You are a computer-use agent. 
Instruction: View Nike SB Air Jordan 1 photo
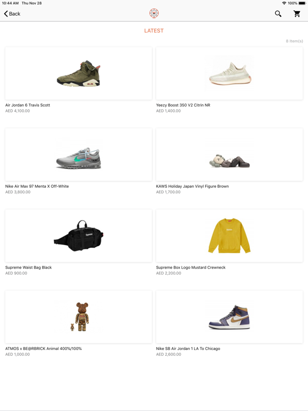tap(229, 317)
